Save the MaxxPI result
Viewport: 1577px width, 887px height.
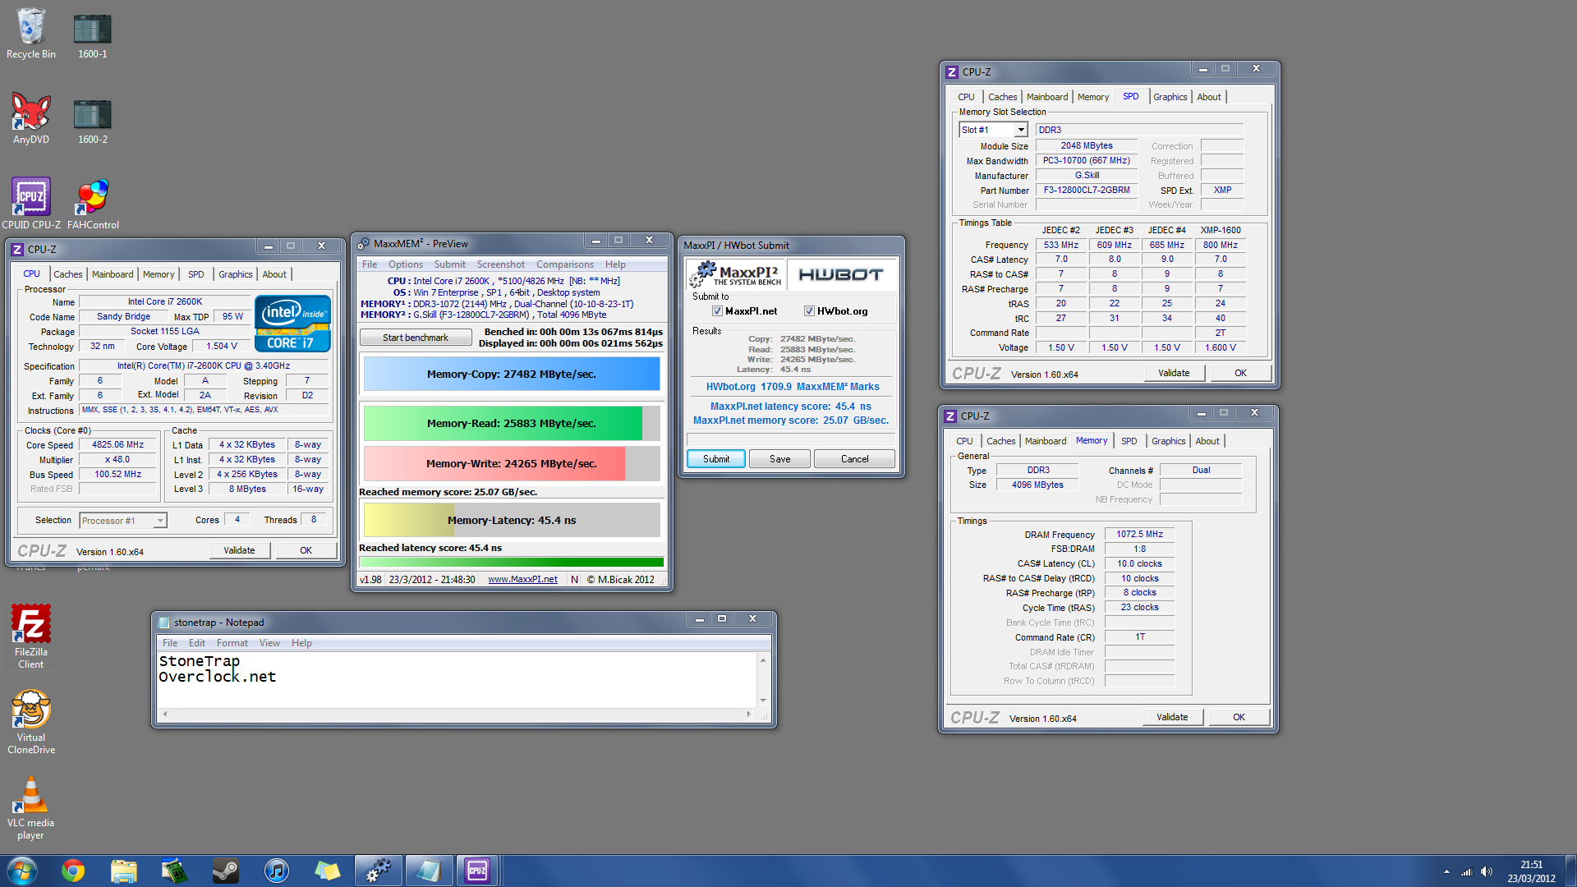(780, 459)
